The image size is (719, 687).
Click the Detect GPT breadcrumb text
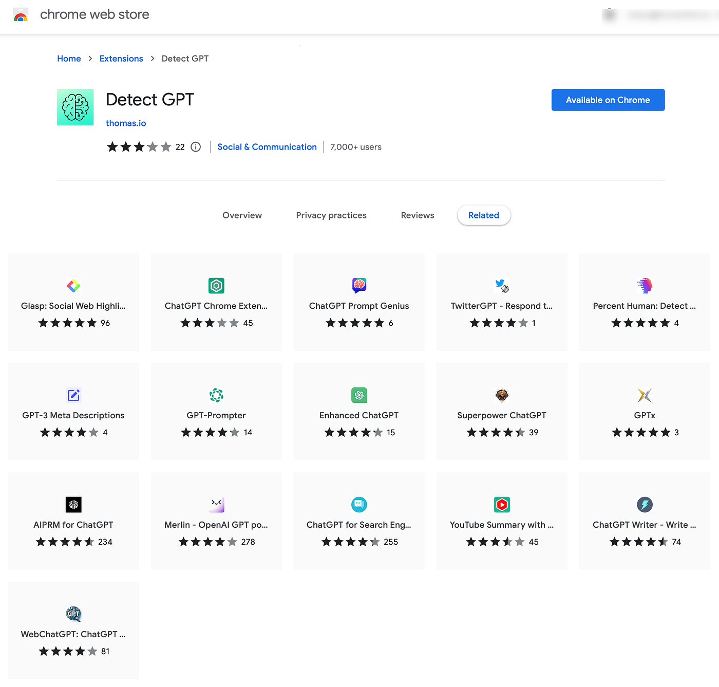tap(185, 59)
